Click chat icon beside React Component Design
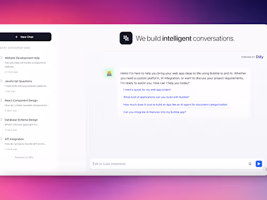267x200 pixels. coord(1,100)
